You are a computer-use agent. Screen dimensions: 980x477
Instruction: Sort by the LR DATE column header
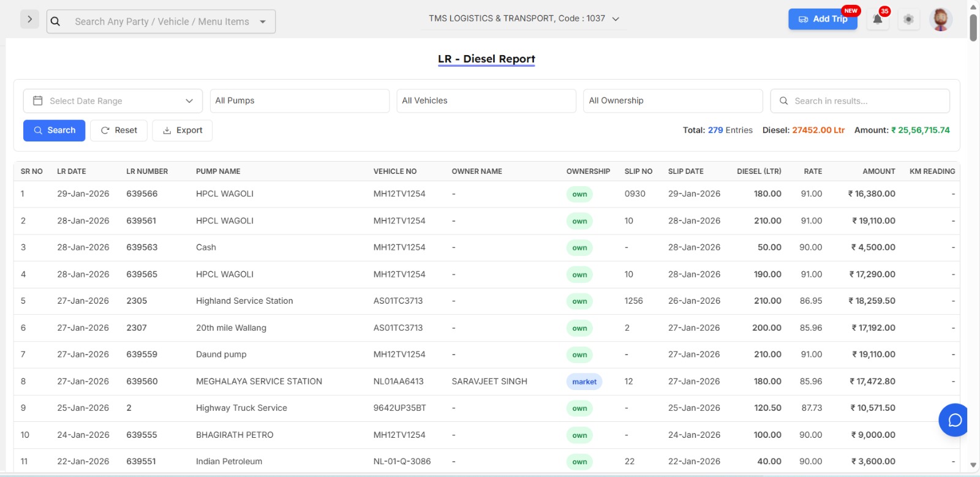coord(72,171)
